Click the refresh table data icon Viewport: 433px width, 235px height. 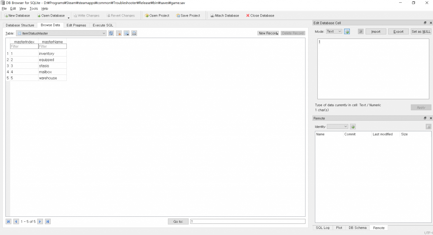(x=111, y=33)
